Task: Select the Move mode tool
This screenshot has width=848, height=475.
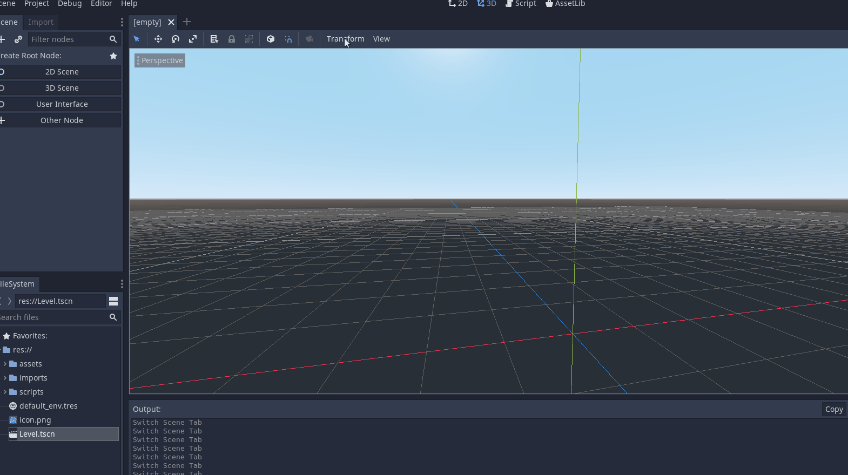Action: point(158,39)
